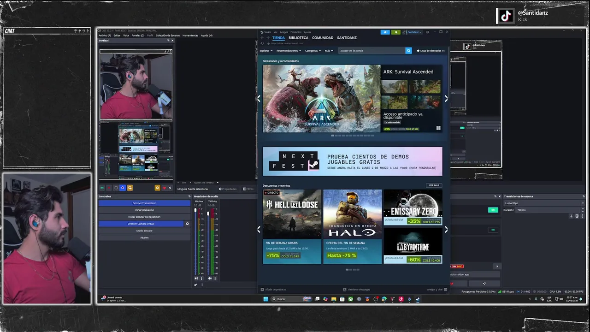Mute the Mic/Aux channel speaker icon
This screenshot has height=332, width=590.
[196, 278]
